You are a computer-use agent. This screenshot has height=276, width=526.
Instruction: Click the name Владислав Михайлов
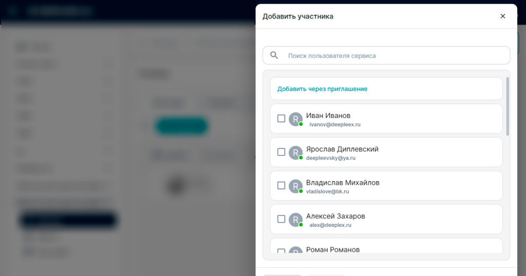343,183
